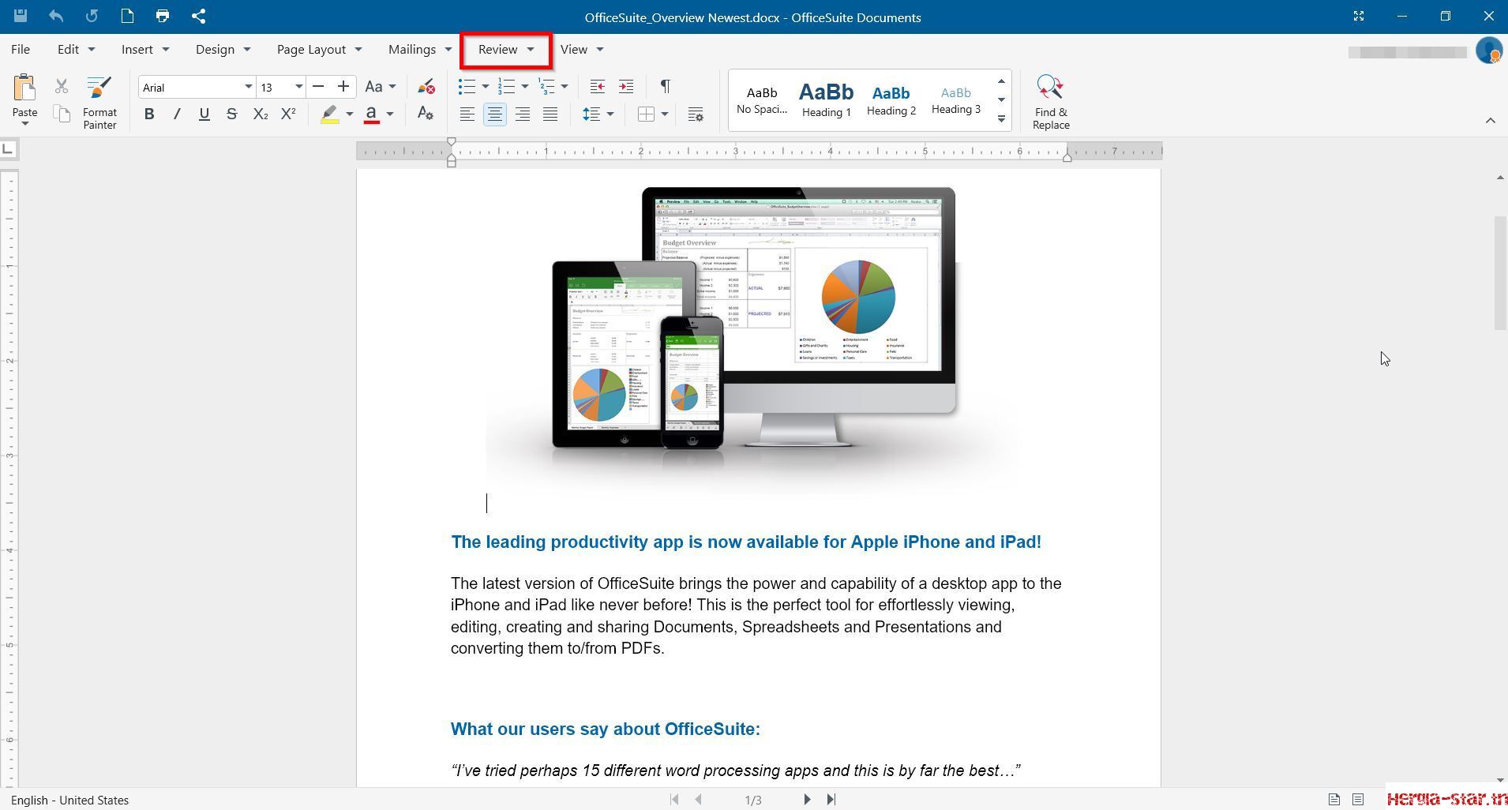This screenshot has height=810, width=1508.
Task: Apply strikethrough formatting
Action: (231, 114)
